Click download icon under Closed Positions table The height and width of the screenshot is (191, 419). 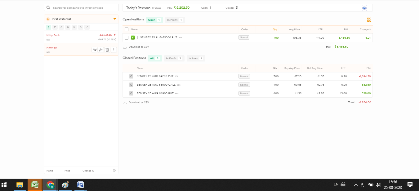coord(125,102)
